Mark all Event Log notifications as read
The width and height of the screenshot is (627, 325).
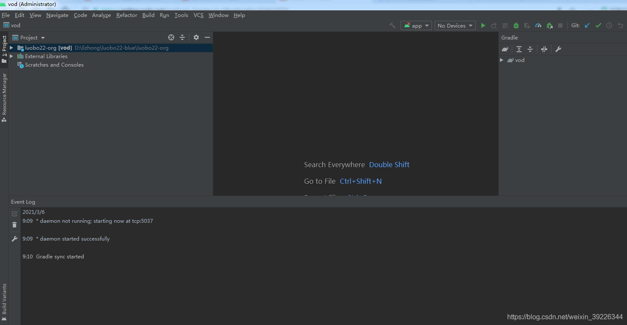click(x=14, y=214)
